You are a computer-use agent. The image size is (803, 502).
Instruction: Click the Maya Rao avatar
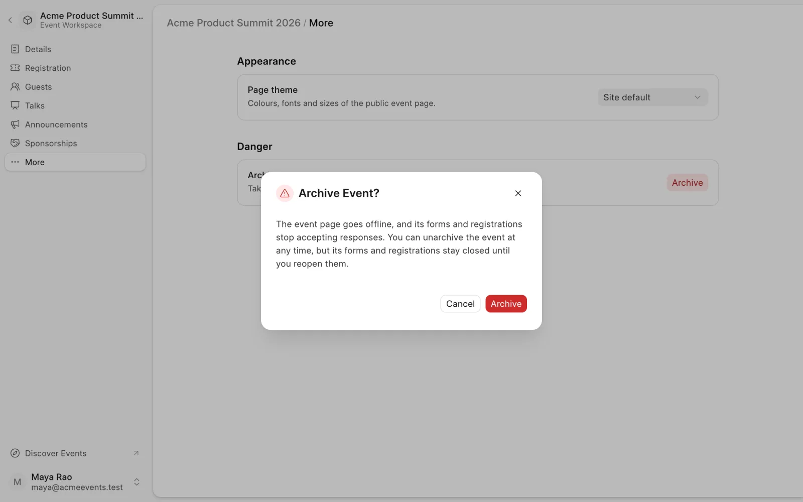pyautogui.click(x=18, y=482)
